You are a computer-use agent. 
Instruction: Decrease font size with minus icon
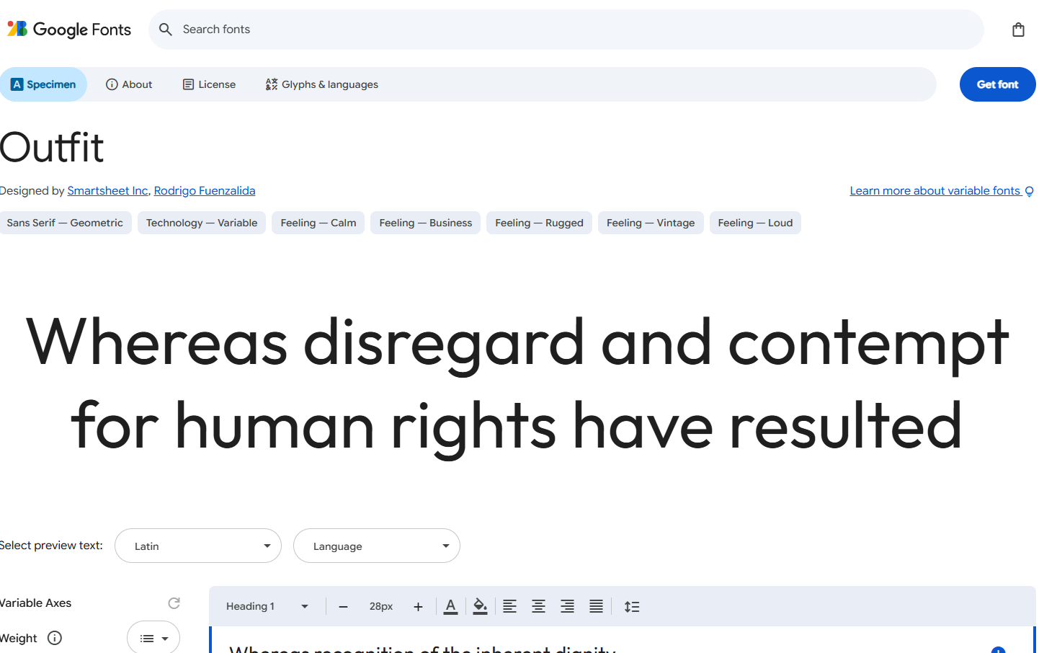344,607
